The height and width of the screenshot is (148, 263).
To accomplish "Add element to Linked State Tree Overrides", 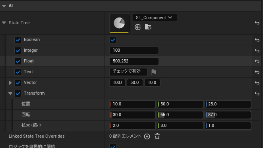I will tap(147, 136).
